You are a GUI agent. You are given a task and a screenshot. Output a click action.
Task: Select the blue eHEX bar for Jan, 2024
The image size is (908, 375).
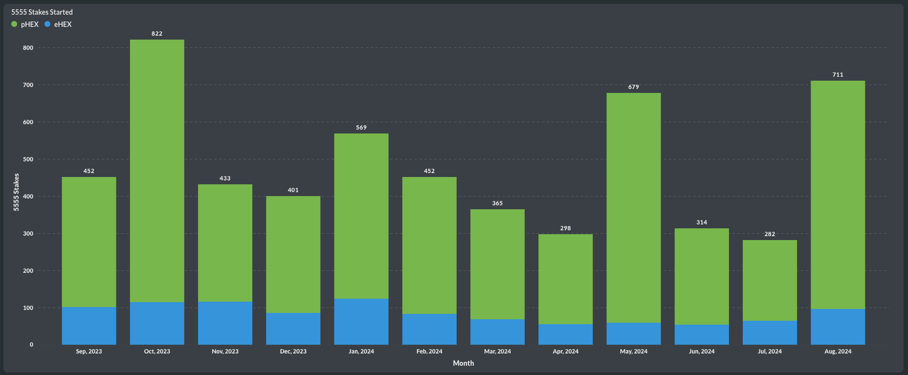coord(361,322)
